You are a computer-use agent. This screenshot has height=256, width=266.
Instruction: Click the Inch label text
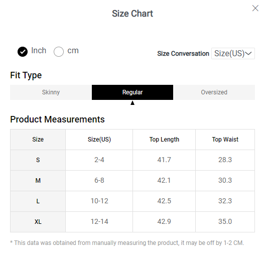(39, 51)
